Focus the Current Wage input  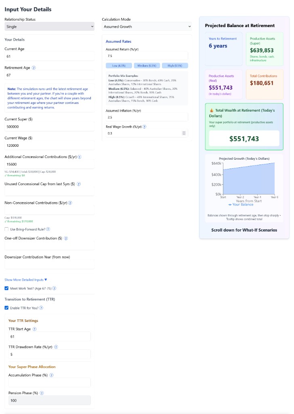click(50, 146)
